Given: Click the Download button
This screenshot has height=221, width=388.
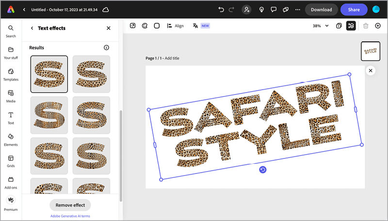Looking at the screenshot, I should click(321, 10).
